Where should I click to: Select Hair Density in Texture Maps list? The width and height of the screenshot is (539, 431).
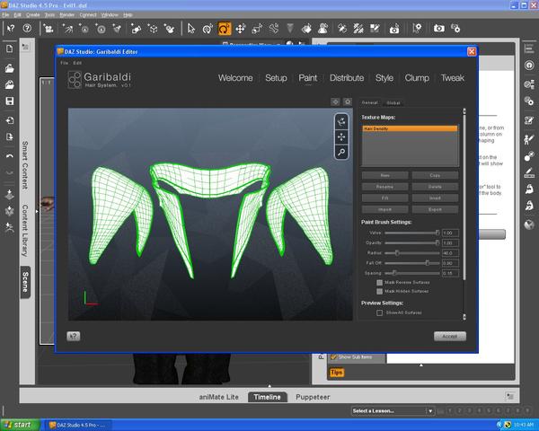coord(411,128)
